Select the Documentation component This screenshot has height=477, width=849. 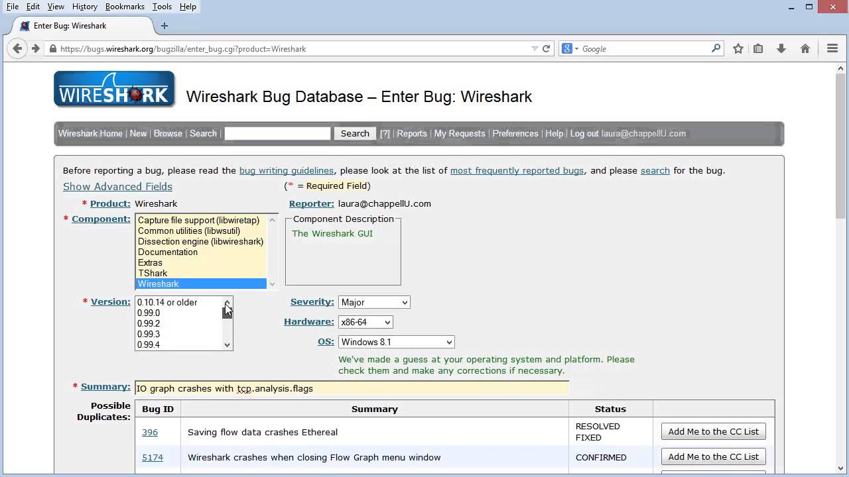pyautogui.click(x=200, y=252)
